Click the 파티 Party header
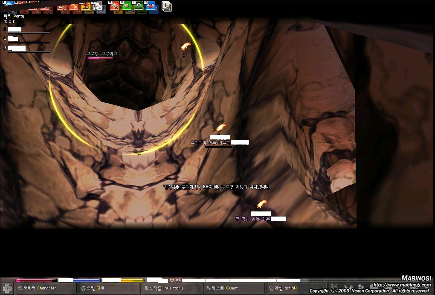Image resolution: width=435 pixels, height=295 pixels. (x=14, y=16)
